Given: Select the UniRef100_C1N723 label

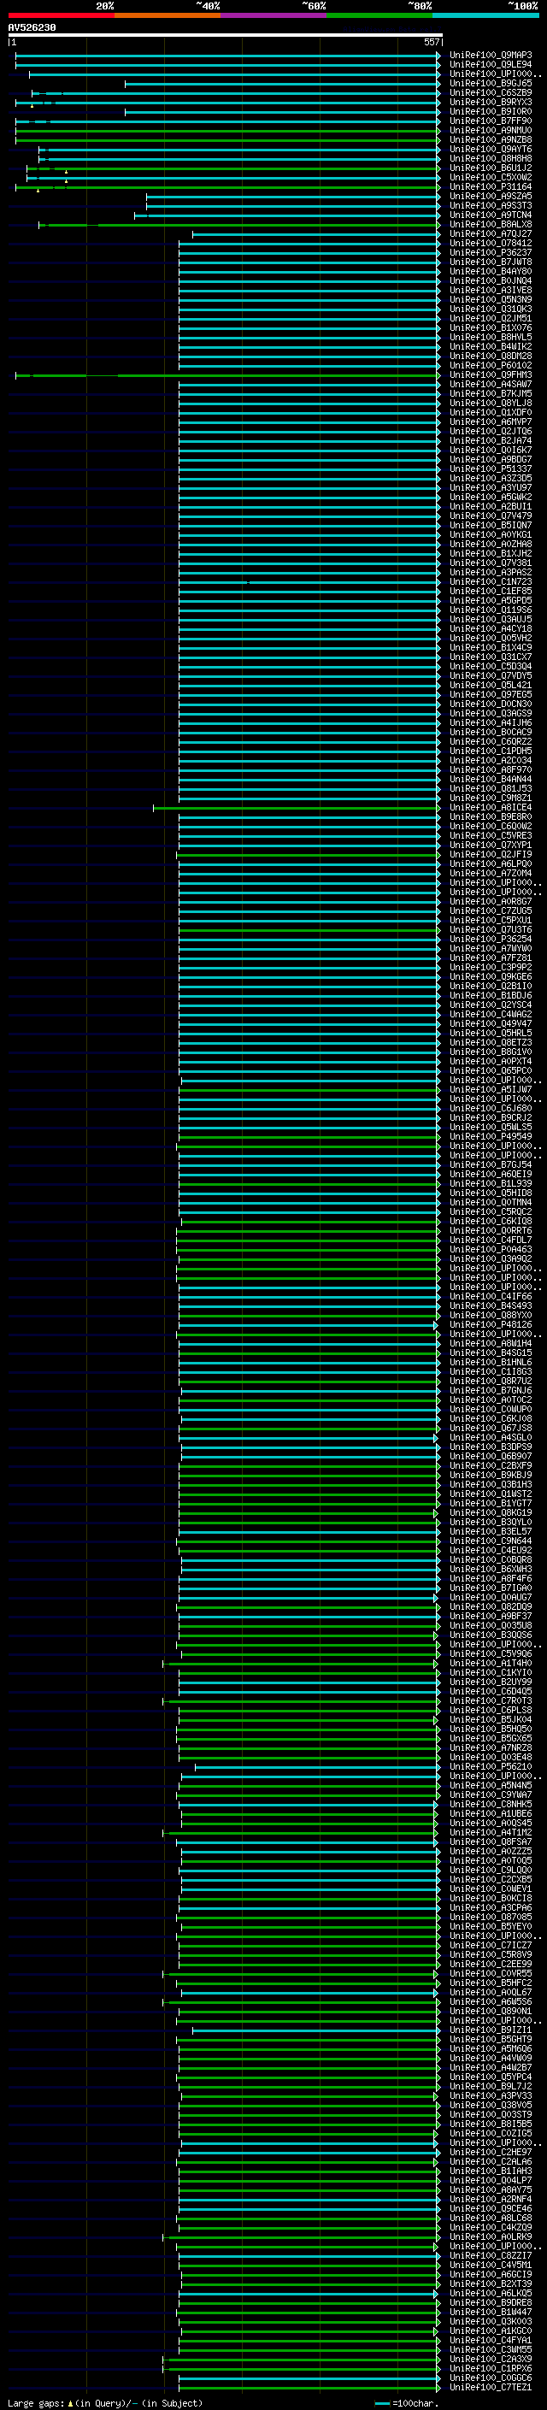Looking at the screenshot, I should (x=490, y=582).
